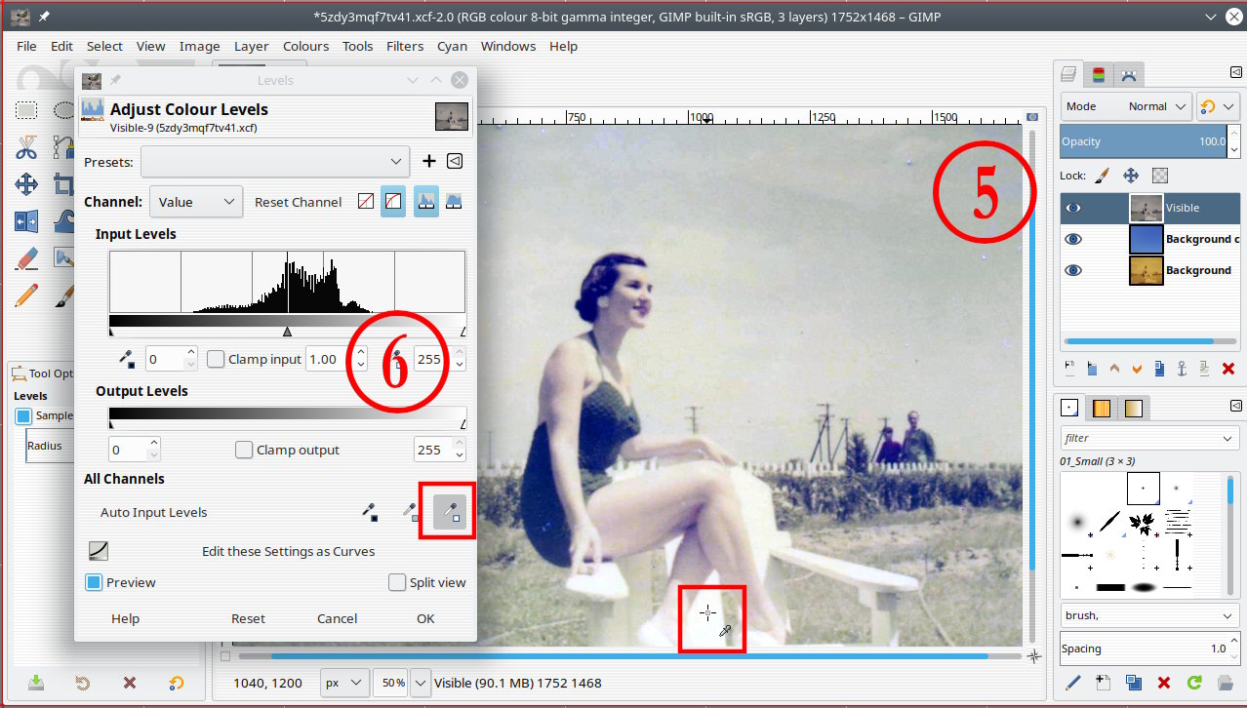Hide the Background layer with eye icon
The image size is (1247, 708).
pos(1073,270)
